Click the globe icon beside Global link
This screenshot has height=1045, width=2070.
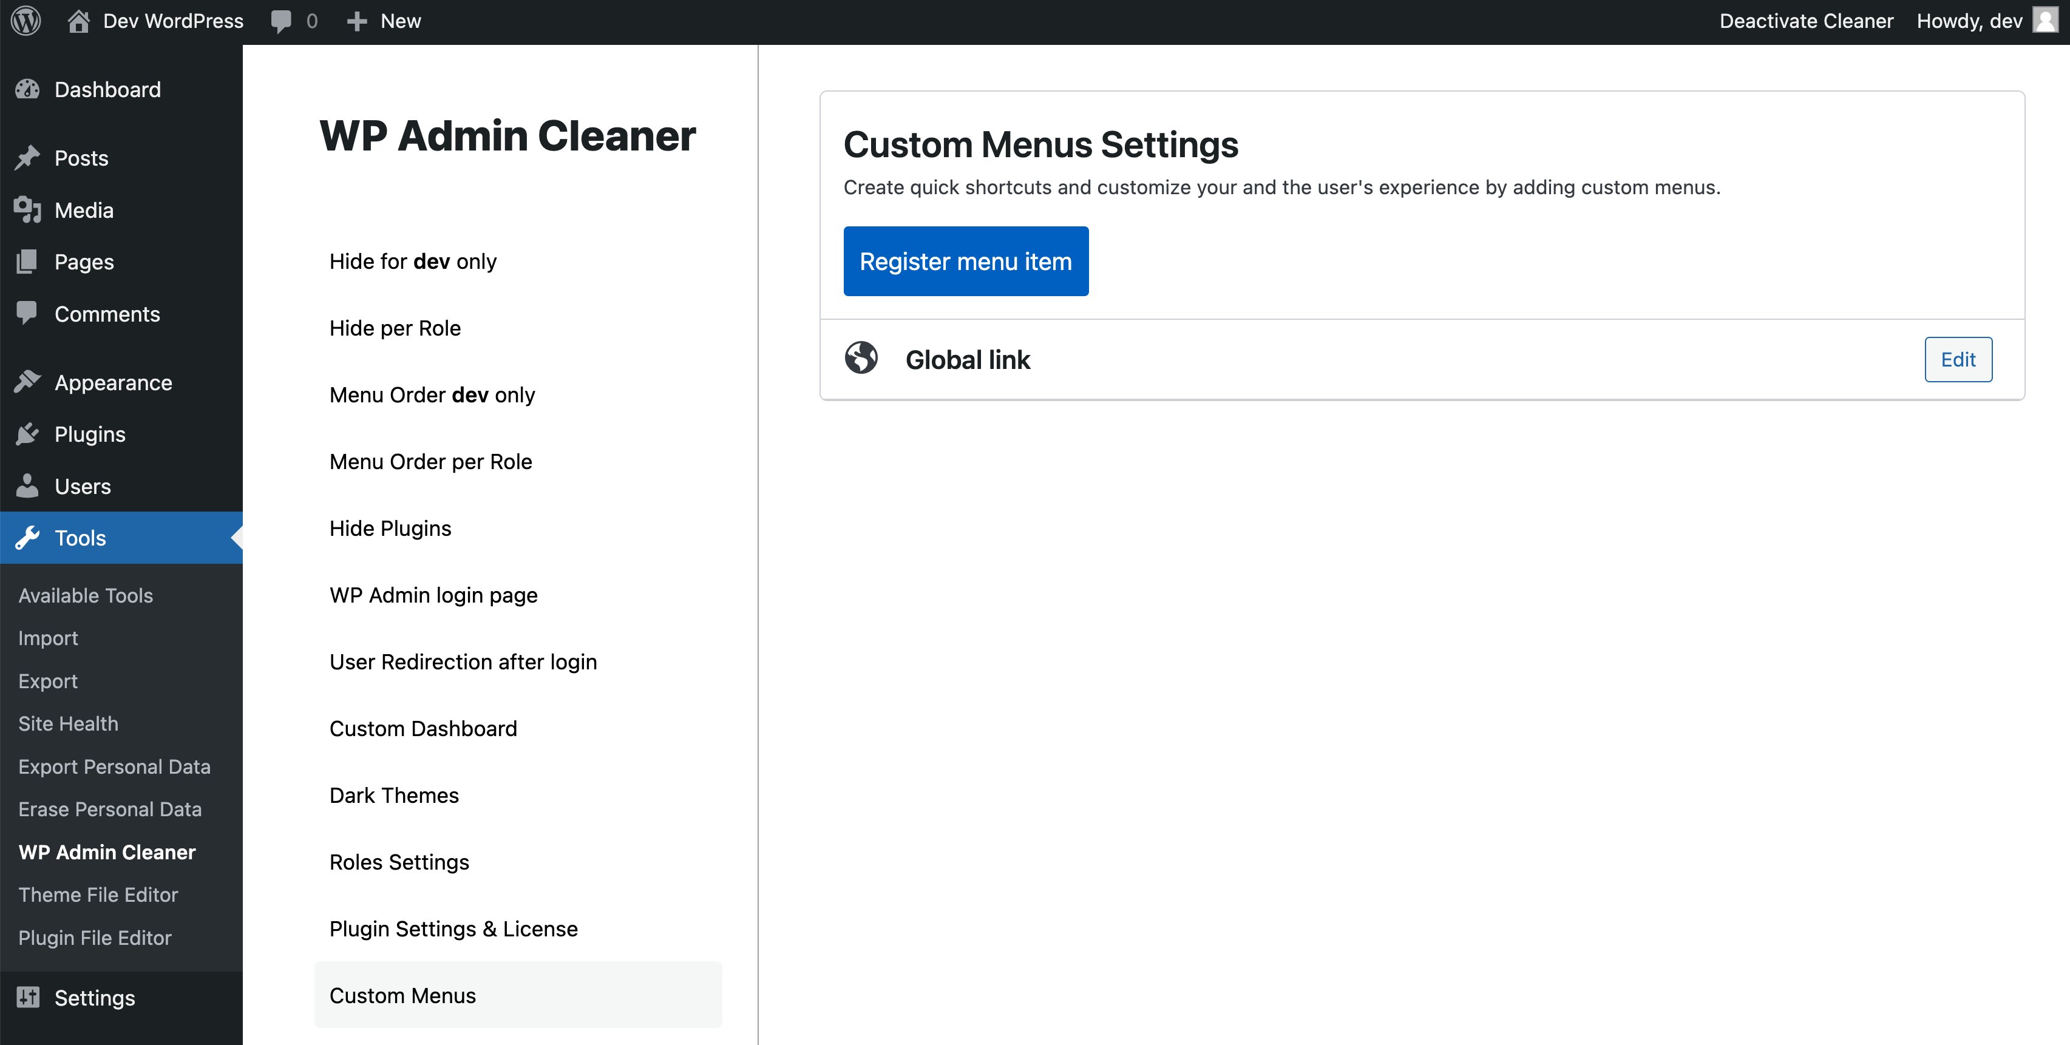click(x=861, y=358)
